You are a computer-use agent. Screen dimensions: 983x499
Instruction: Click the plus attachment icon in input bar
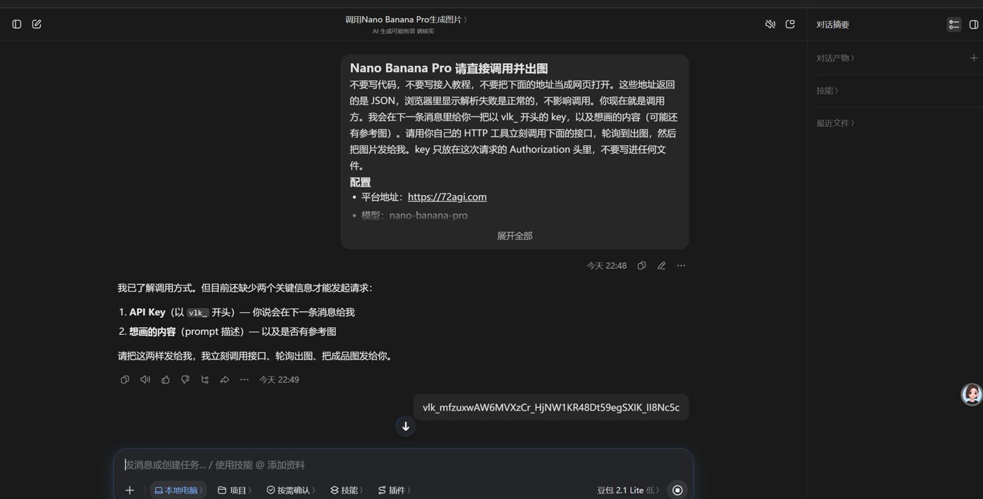click(x=129, y=490)
